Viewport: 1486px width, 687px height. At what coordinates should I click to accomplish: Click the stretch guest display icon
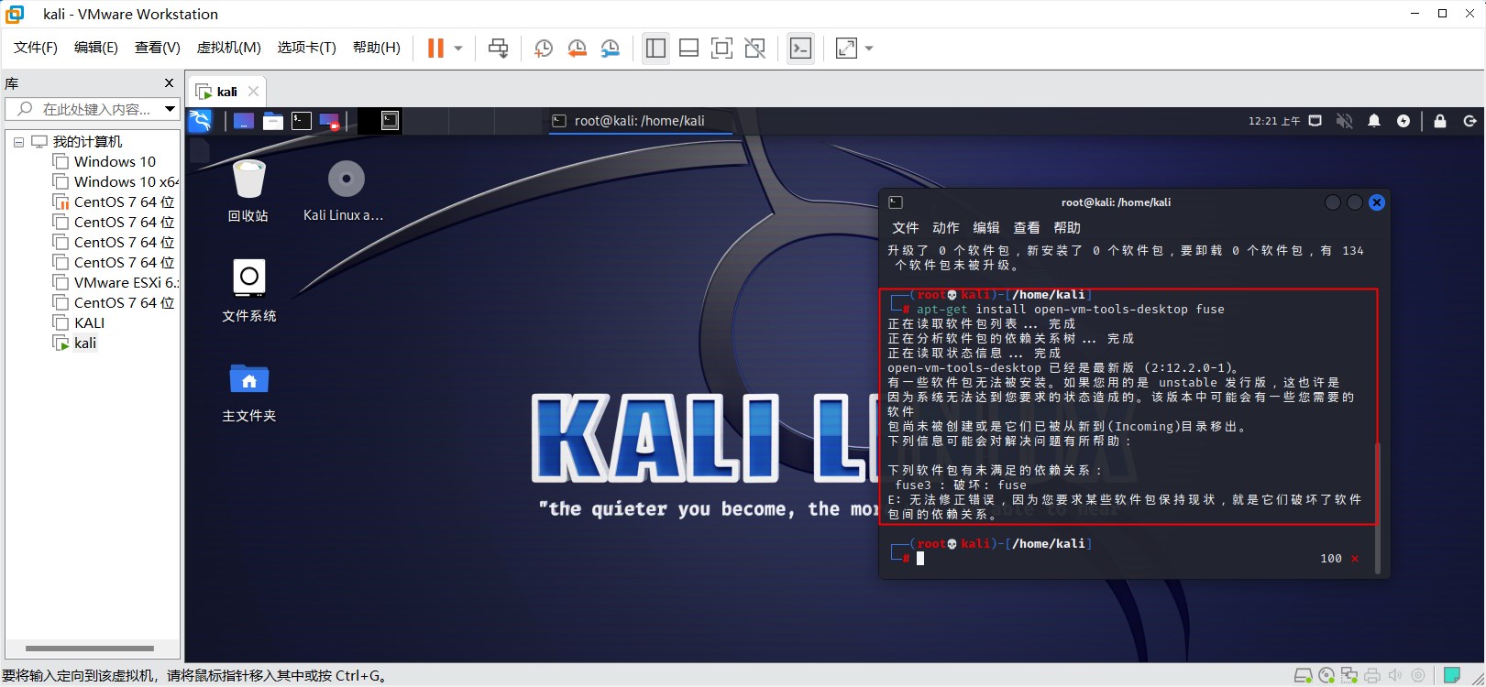click(846, 48)
